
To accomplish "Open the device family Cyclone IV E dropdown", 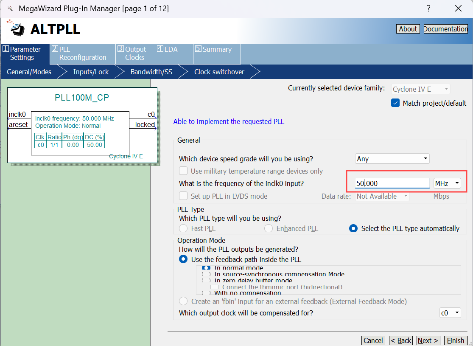I will pos(420,89).
